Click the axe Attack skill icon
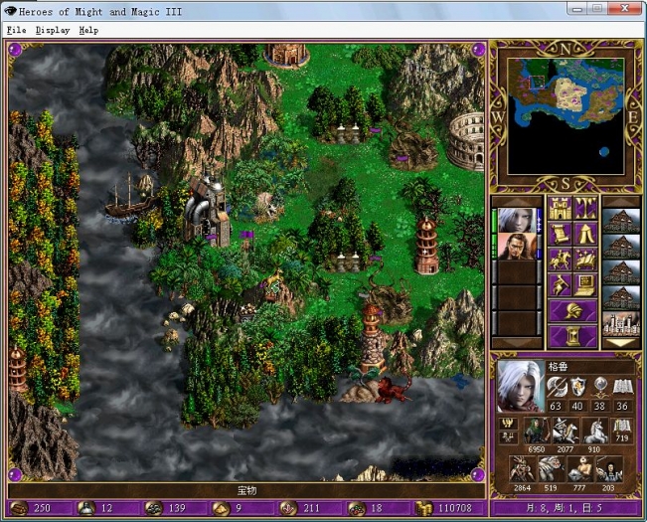This screenshot has width=647, height=522. 556,388
